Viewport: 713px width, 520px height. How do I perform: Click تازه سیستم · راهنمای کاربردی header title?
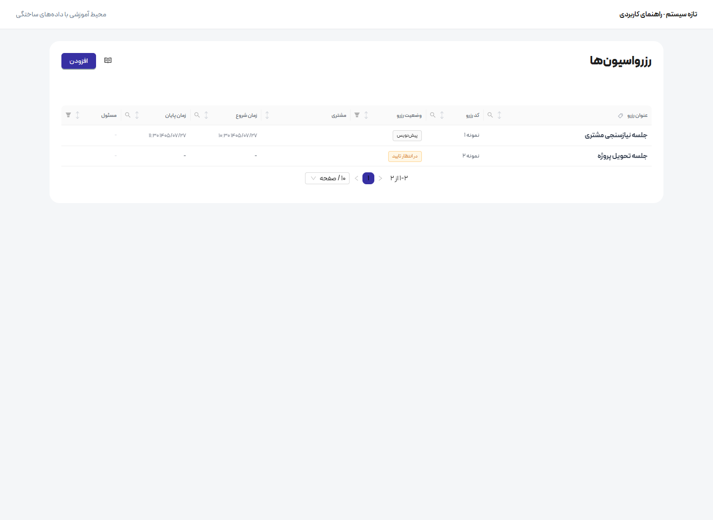click(x=658, y=14)
